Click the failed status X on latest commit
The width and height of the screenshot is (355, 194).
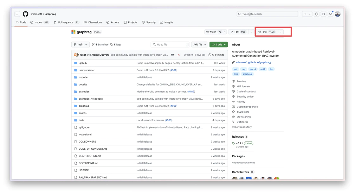(x=179, y=55)
